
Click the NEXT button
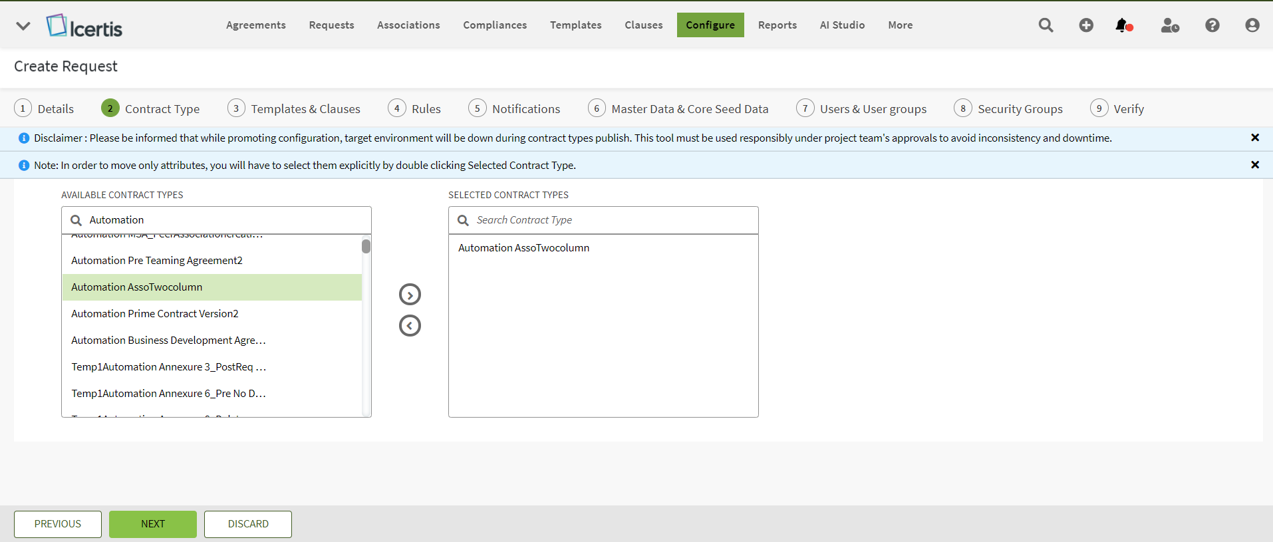pyautogui.click(x=152, y=524)
